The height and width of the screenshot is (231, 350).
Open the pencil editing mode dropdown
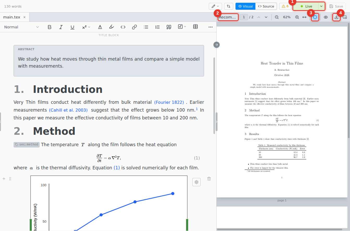click(x=215, y=6)
